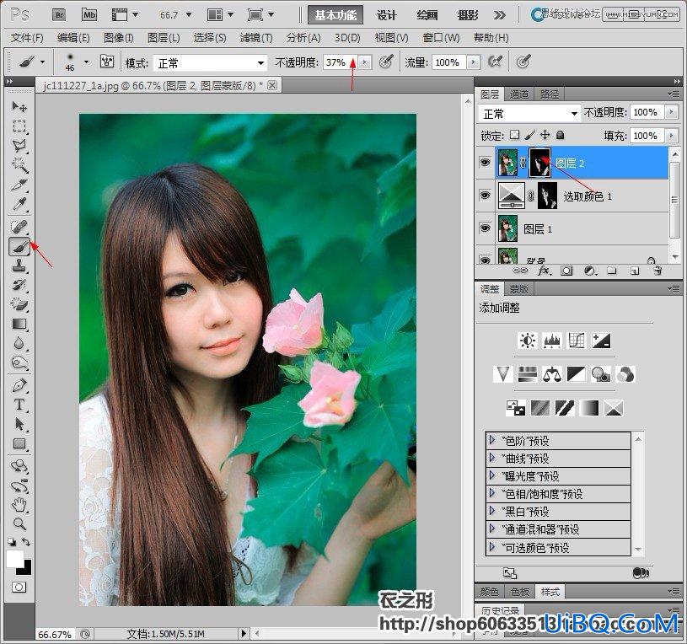Screen dimensions: 687x644
Task: Switch to 蒙版 tab
Action: (x=518, y=289)
